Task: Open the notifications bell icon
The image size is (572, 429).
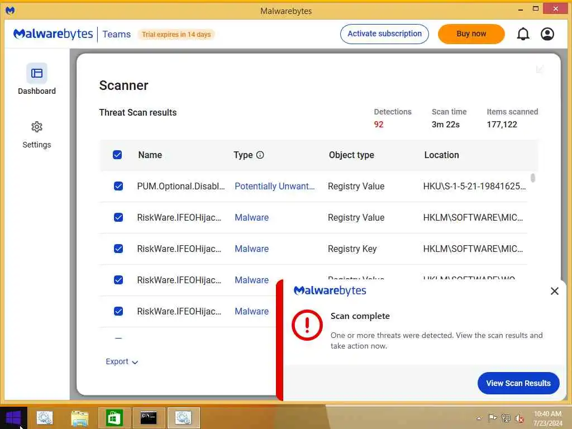Action: tap(523, 34)
